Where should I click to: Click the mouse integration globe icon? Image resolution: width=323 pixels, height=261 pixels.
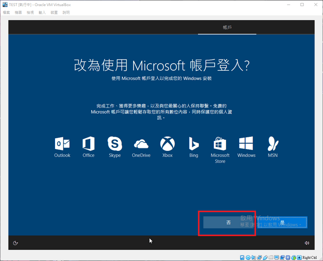coord(294,257)
